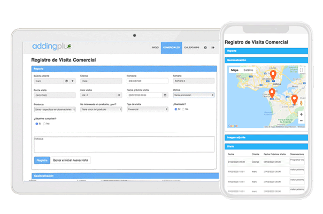Switch the map to Mapa view
The image size is (323, 214).
tap(235, 70)
